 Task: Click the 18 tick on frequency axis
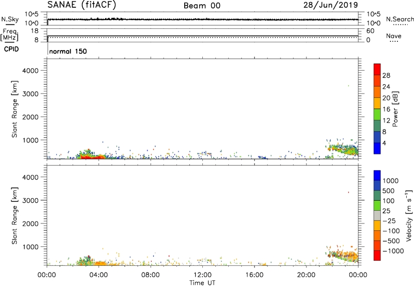(x=35, y=31)
